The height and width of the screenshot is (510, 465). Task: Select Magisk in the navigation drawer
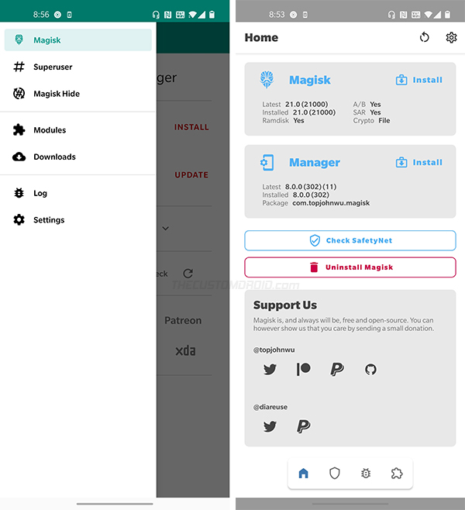(x=78, y=40)
